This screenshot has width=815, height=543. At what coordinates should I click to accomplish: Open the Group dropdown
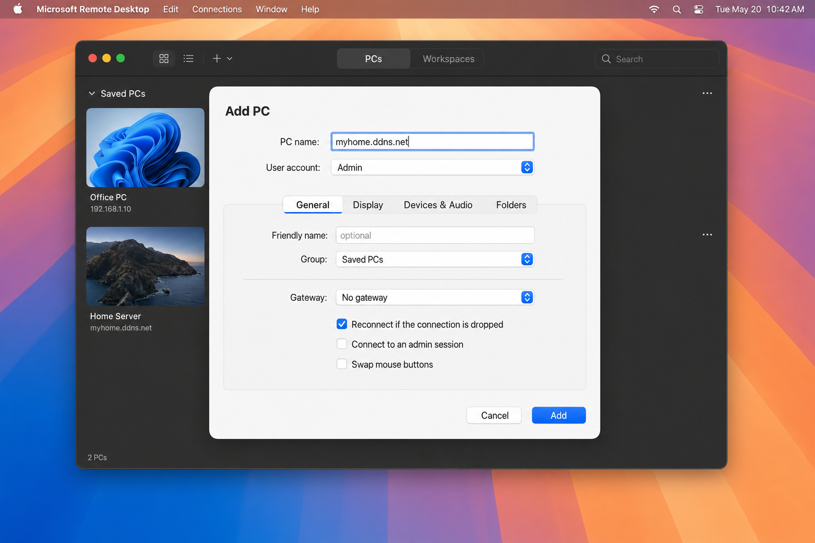(435, 259)
